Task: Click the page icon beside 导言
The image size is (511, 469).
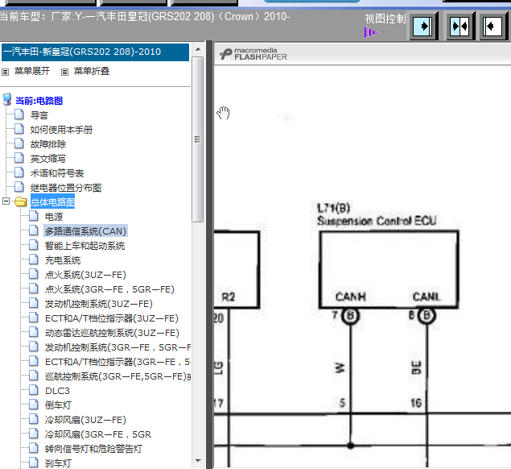Action: tap(19, 114)
